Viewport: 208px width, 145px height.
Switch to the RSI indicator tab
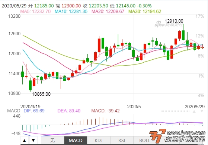click(x=122, y=141)
